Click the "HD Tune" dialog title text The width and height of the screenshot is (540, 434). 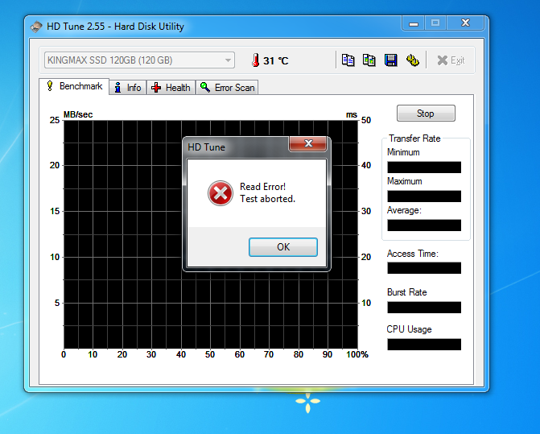pos(206,147)
